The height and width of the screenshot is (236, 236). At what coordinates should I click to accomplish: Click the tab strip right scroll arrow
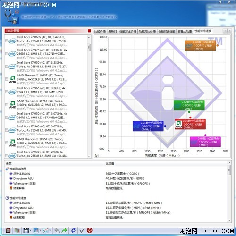point(229,31)
